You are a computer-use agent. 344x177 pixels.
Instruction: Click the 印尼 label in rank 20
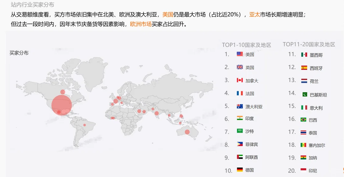click(x=313, y=171)
